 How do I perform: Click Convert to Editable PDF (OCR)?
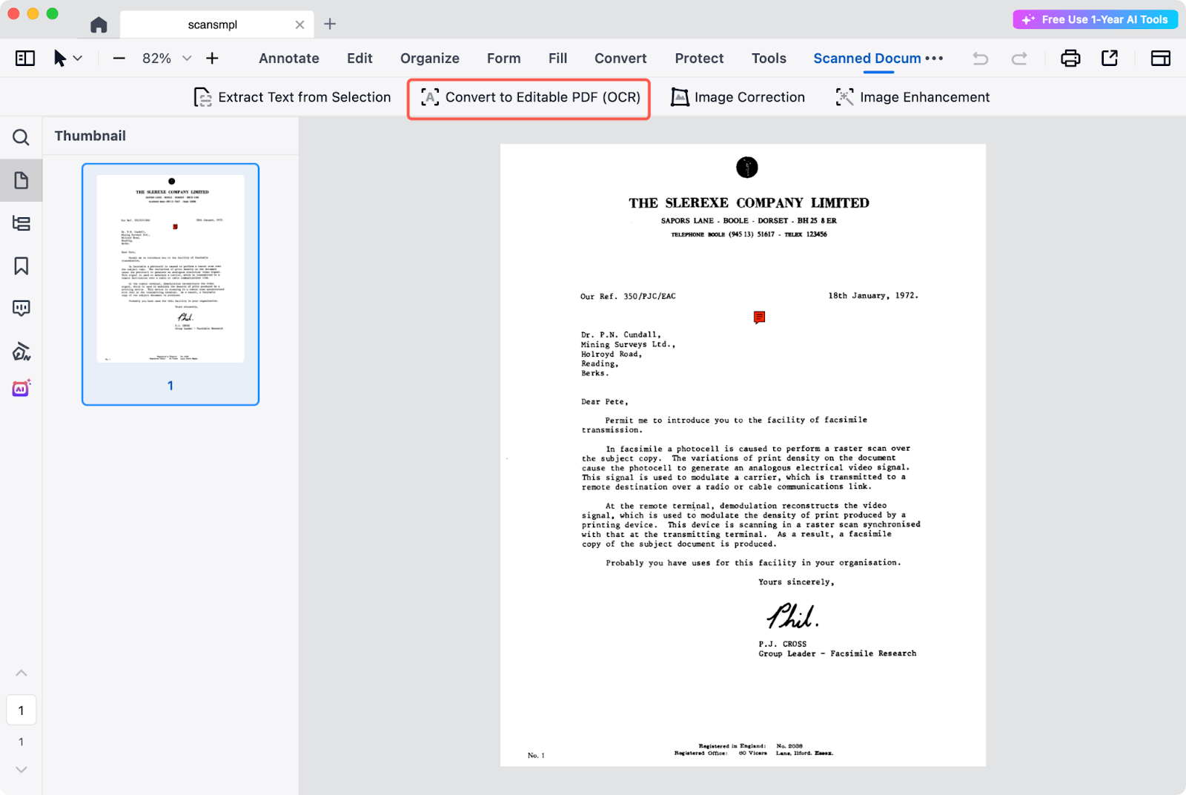point(529,98)
